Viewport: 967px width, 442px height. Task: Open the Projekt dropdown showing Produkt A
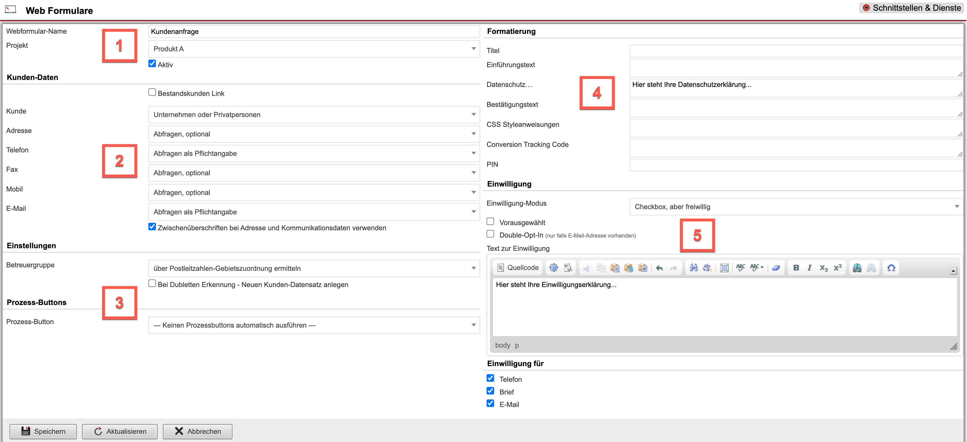pyautogui.click(x=314, y=49)
